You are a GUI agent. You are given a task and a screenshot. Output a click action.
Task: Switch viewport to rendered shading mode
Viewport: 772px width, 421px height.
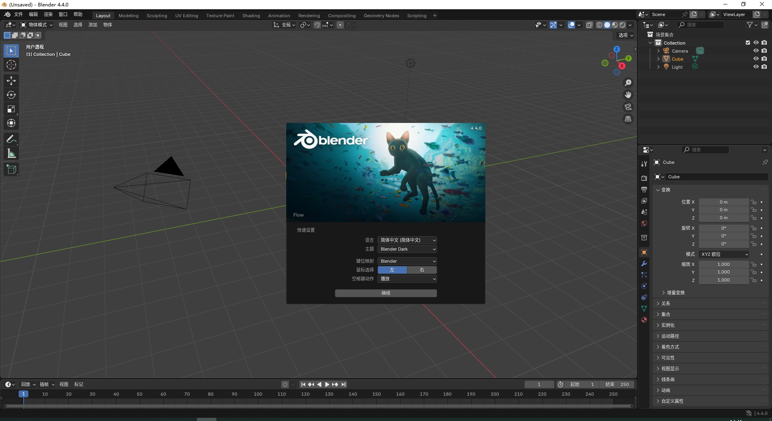[622, 25]
